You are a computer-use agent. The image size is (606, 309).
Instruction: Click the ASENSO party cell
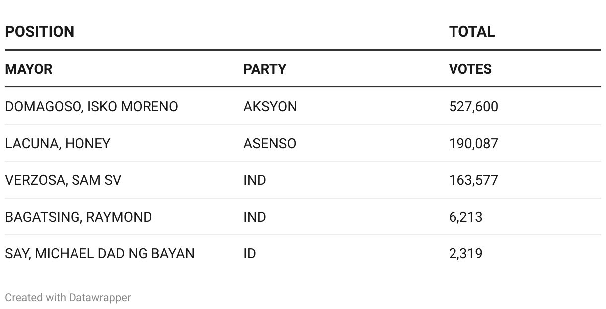270,144
